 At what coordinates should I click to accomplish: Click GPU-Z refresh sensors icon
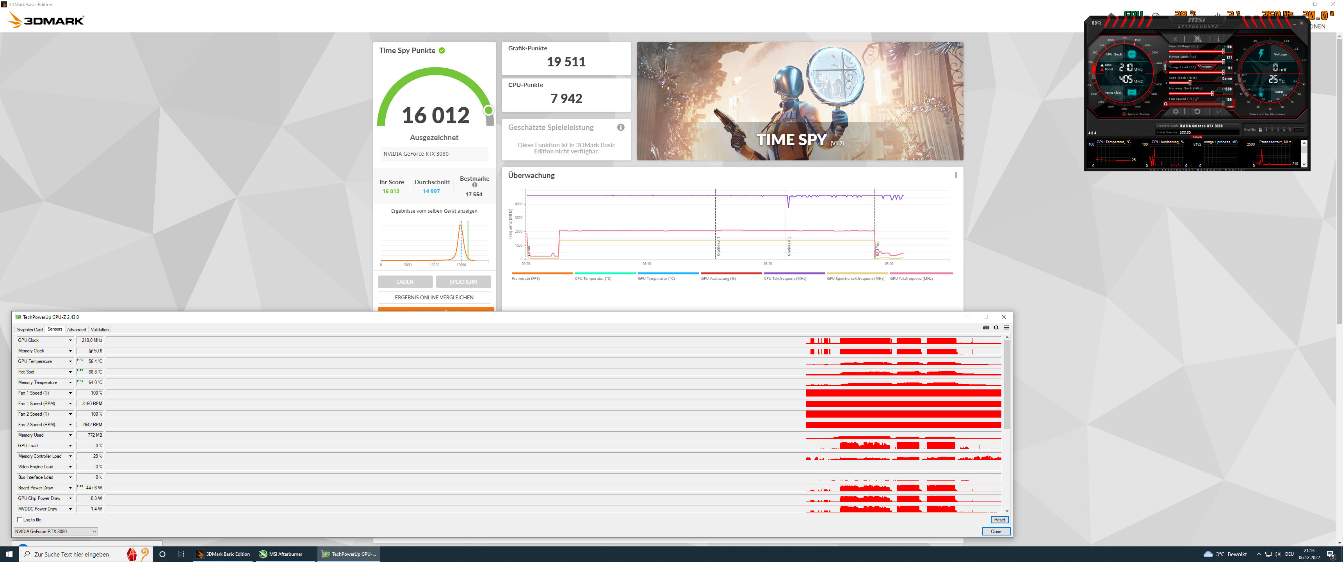[x=996, y=327]
